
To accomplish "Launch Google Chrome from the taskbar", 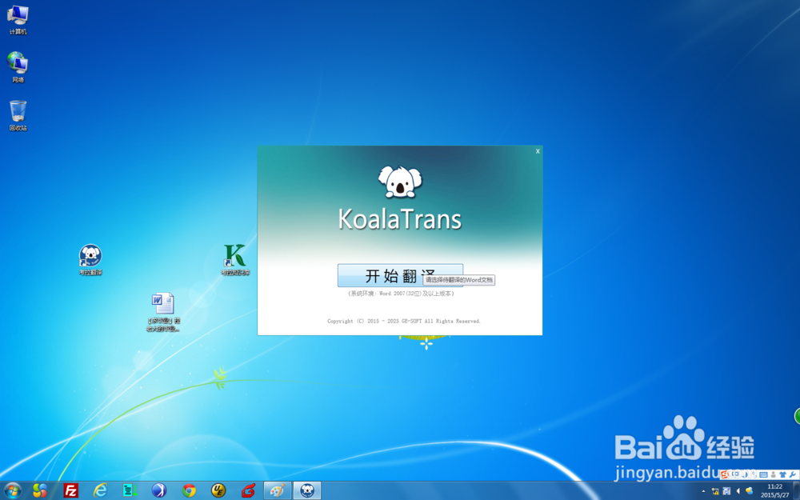I will (189, 491).
